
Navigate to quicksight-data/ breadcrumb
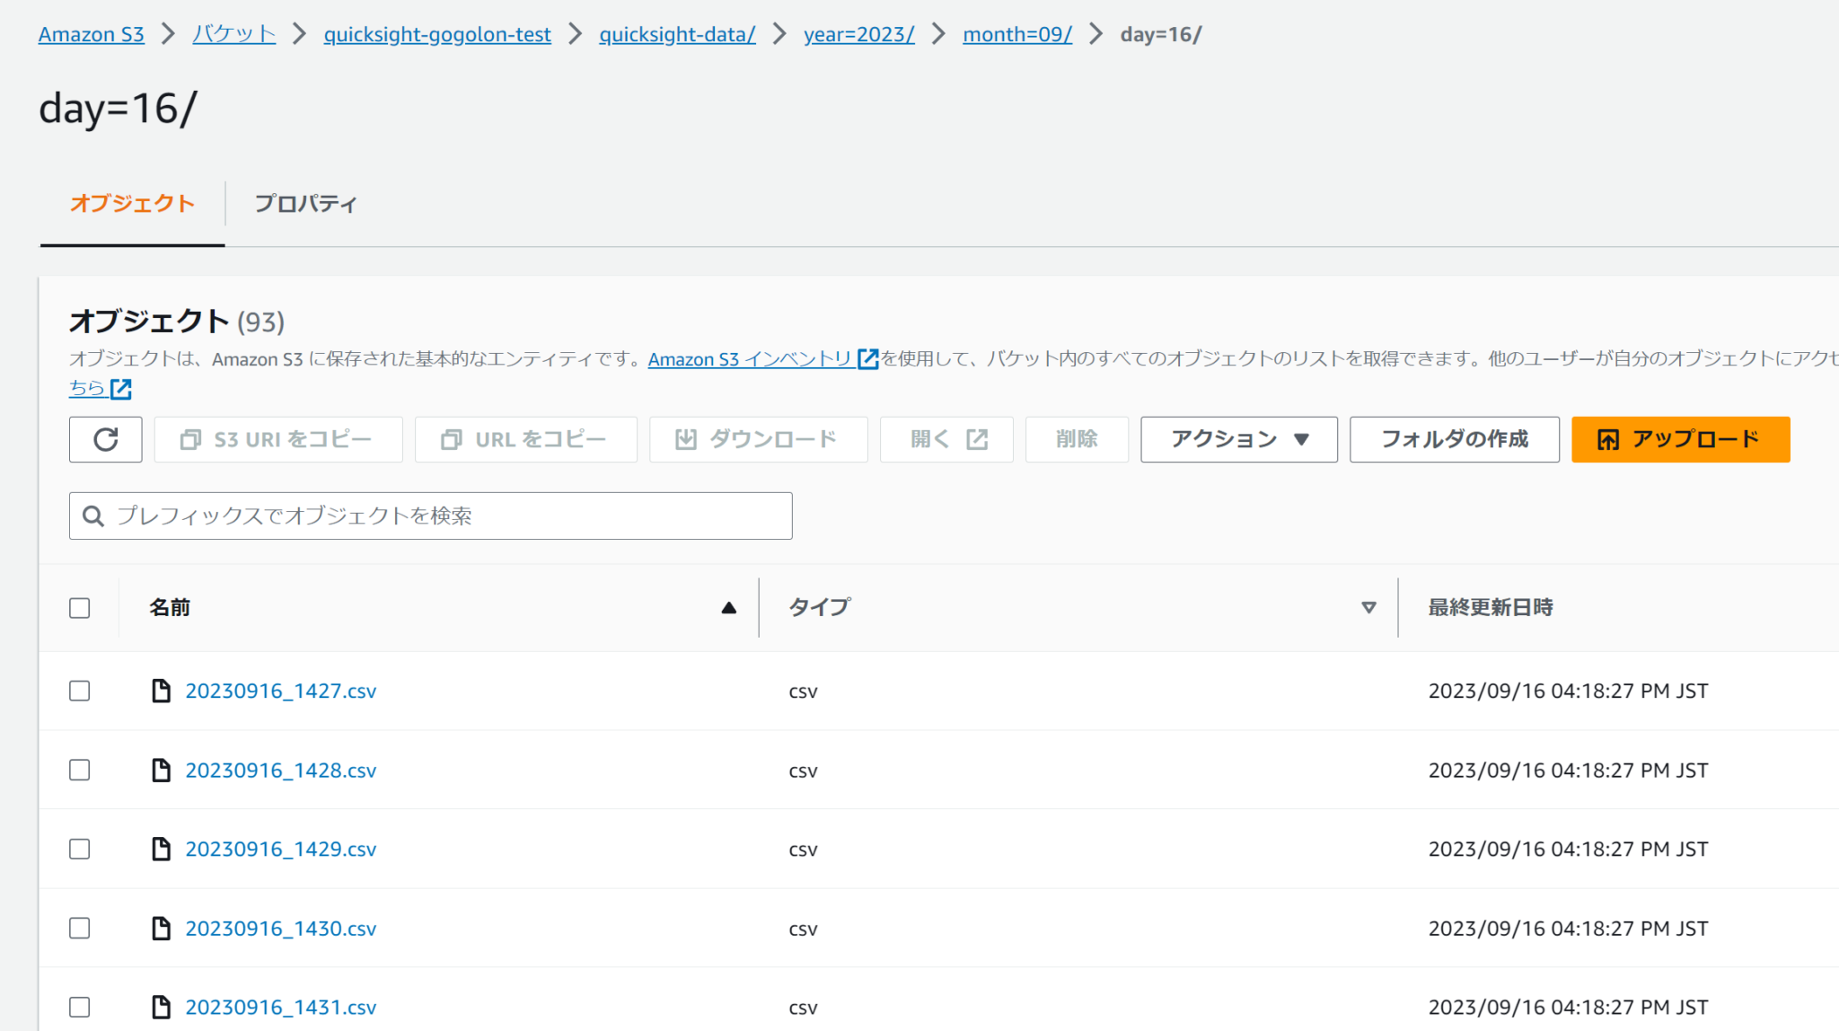point(677,34)
